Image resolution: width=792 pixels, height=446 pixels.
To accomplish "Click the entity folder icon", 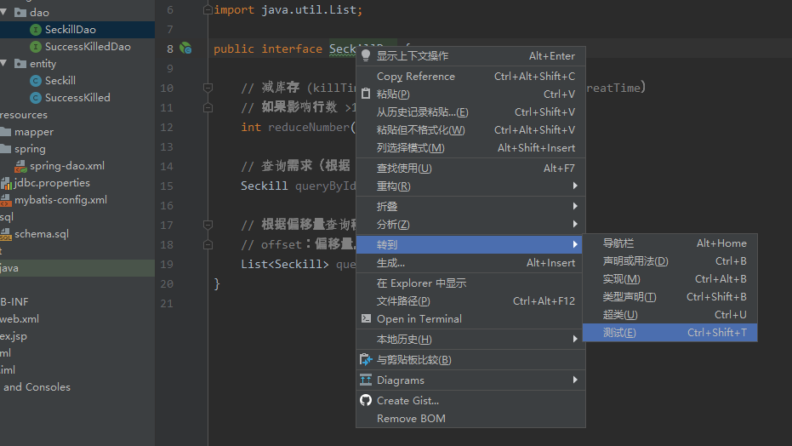I will pos(20,64).
